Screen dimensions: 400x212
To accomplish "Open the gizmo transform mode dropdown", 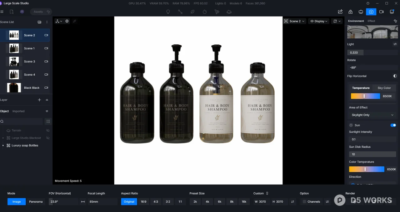I will [59, 21].
